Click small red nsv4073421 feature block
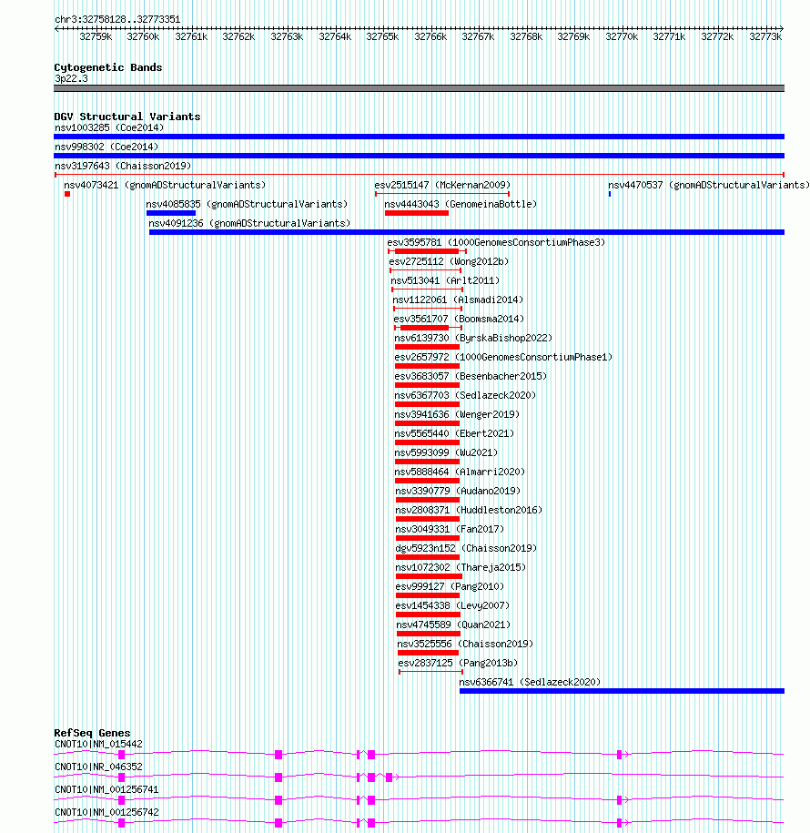 67,194
